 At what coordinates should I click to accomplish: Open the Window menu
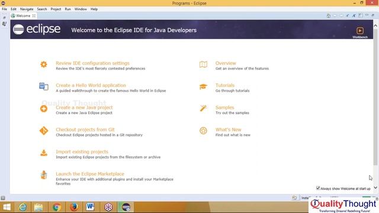pos(81,9)
